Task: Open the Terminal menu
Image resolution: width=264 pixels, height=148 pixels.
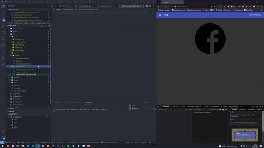Action: point(40,2)
